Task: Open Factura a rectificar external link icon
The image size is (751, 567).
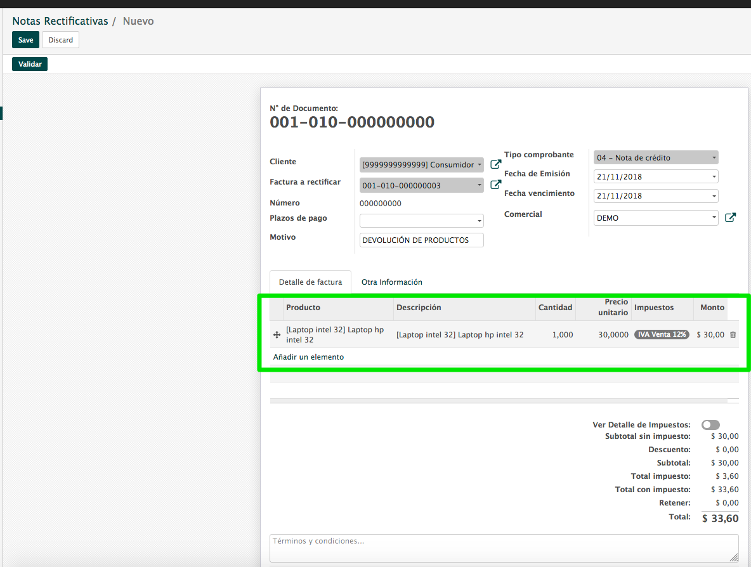Action: (496, 185)
